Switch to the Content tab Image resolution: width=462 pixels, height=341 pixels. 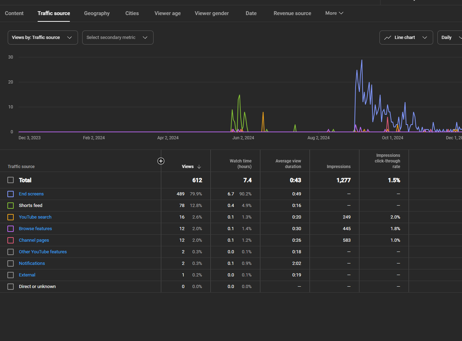point(14,13)
